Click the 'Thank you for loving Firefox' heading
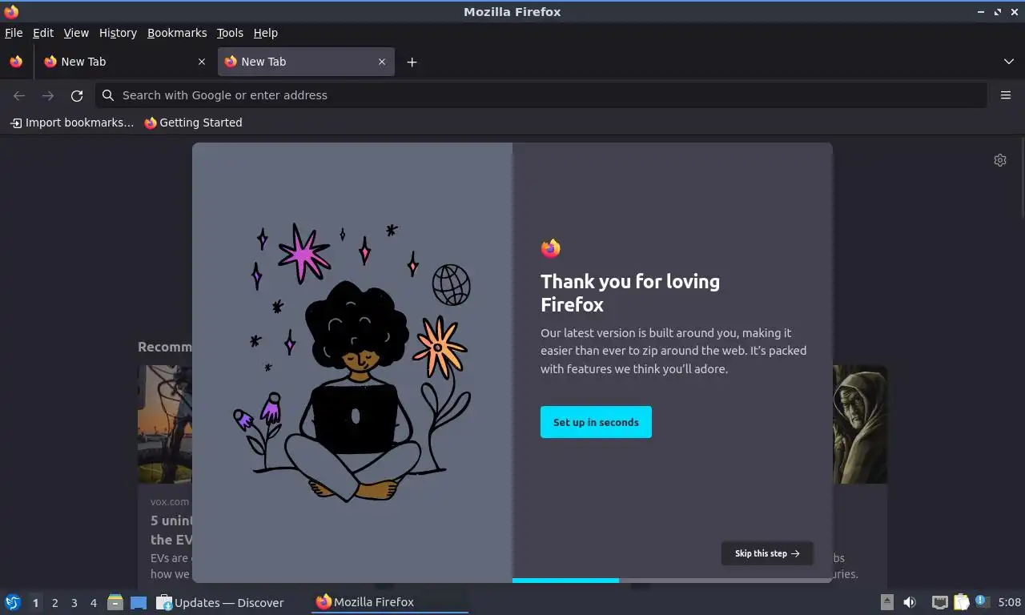The width and height of the screenshot is (1025, 615). pyautogui.click(x=630, y=292)
